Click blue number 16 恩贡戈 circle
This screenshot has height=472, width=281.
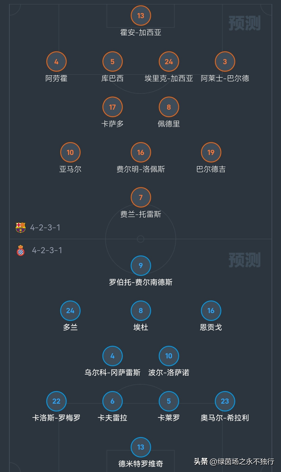pyautogui.click(x=211, y=310)
